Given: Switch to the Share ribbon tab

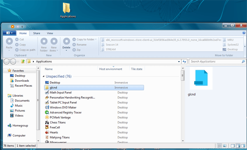Looking at the screenshot, I should click(37, 33).
